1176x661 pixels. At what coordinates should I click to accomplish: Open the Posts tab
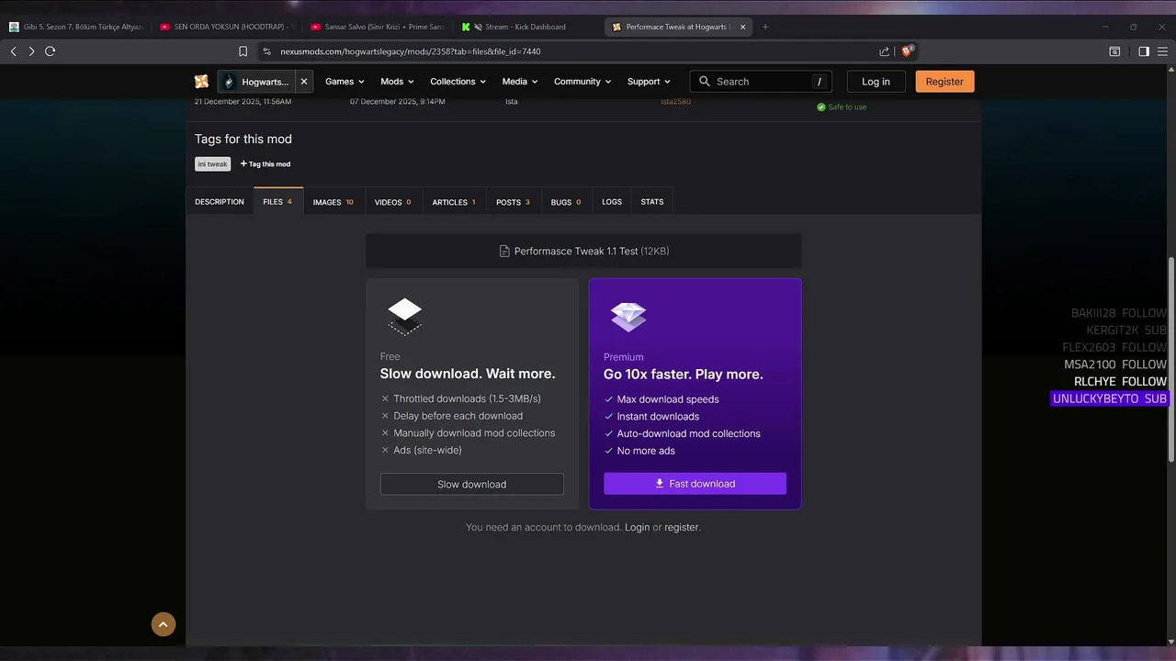tap(513, 202)
